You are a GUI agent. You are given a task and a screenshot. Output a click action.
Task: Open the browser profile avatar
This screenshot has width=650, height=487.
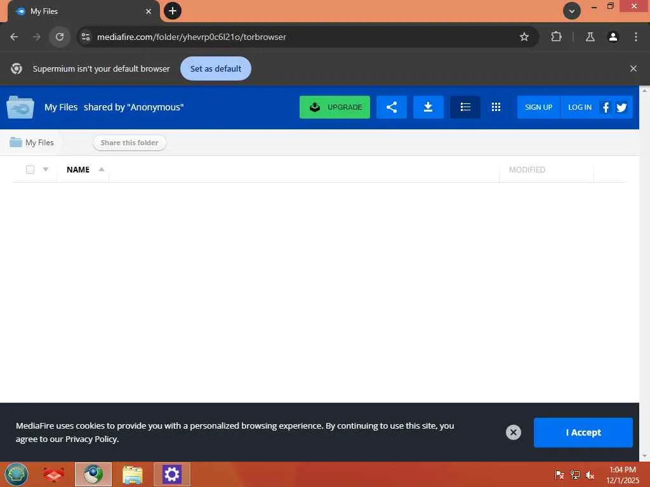click(613, 37)
